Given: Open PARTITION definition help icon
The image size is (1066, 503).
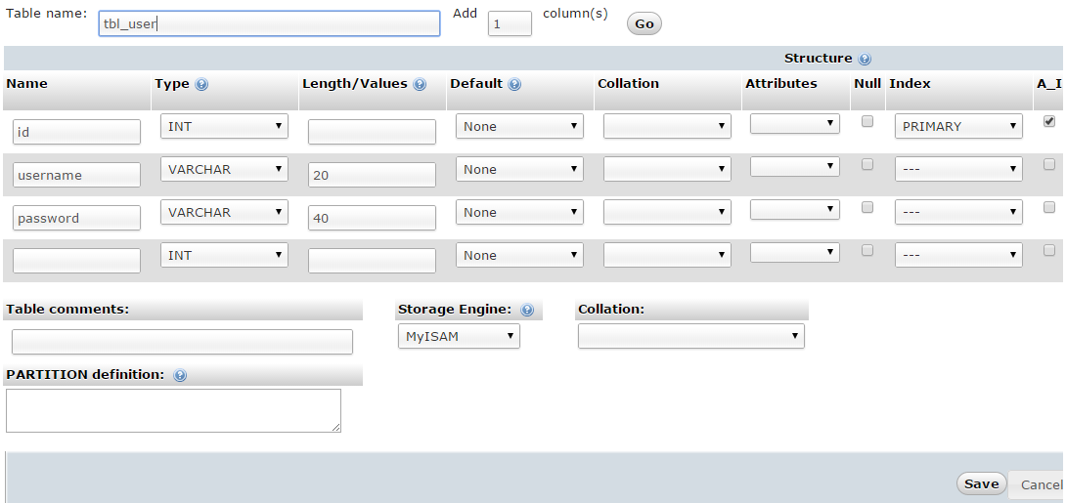Looking at the screenshot, I should pos(180,375).
